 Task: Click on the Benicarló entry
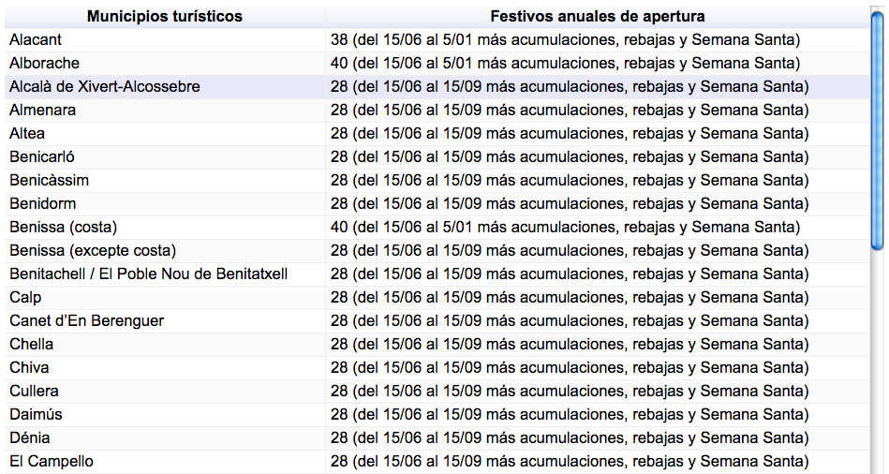pyautogui.click(x=41, y=156)
